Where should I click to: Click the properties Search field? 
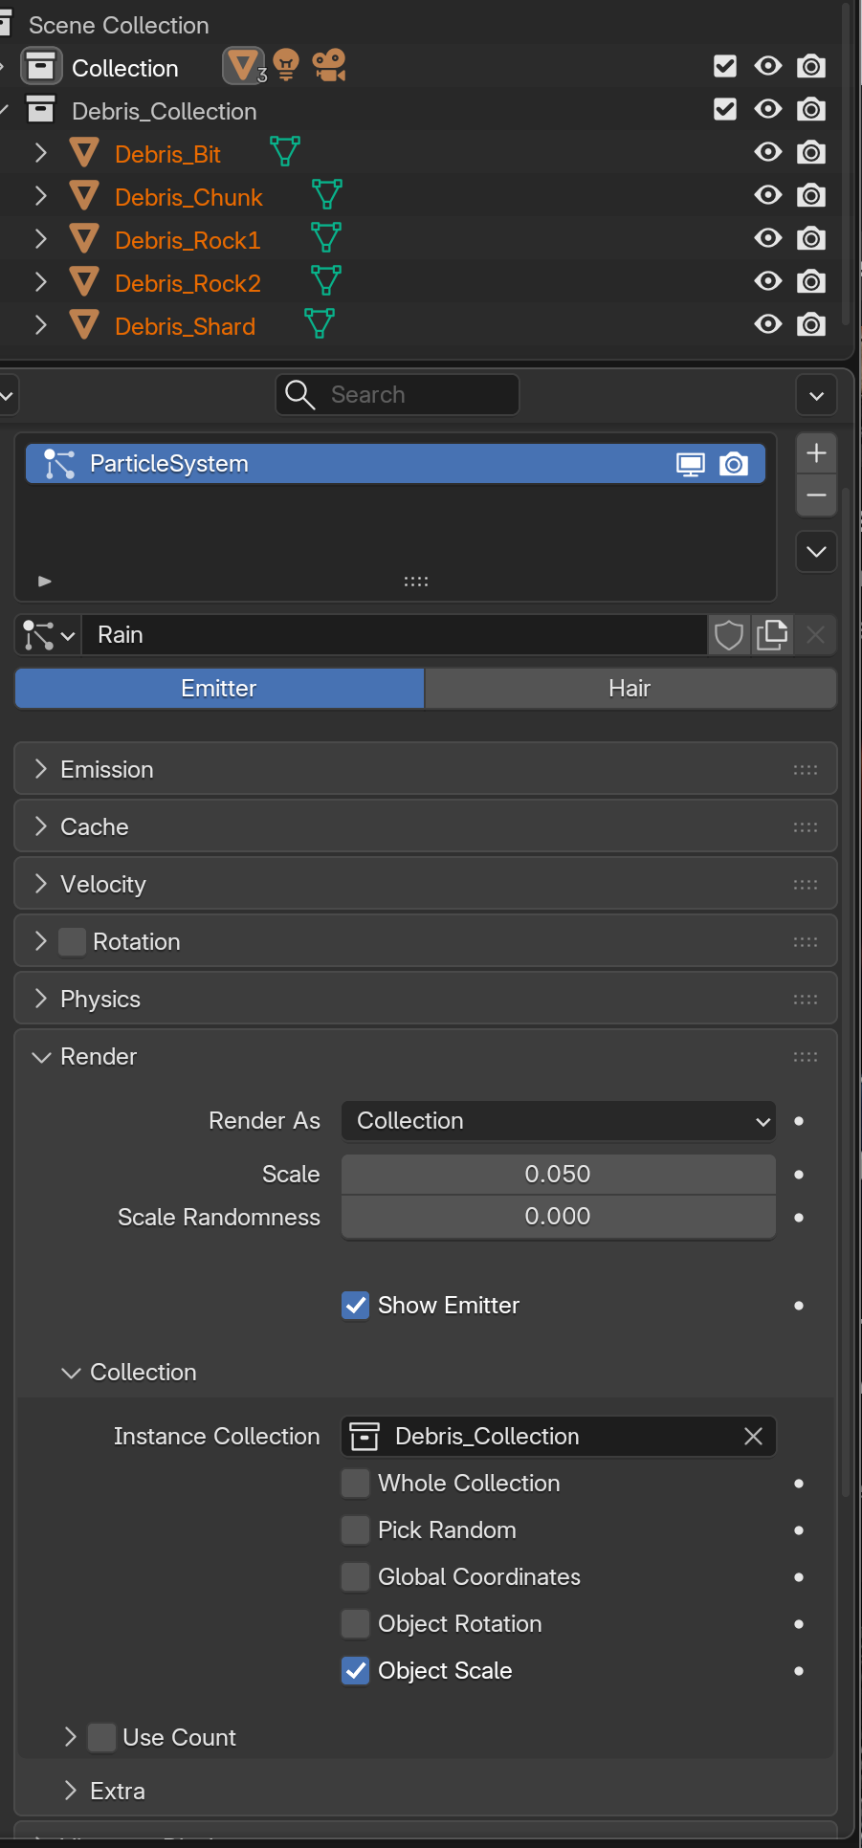[x=397, y=395]
